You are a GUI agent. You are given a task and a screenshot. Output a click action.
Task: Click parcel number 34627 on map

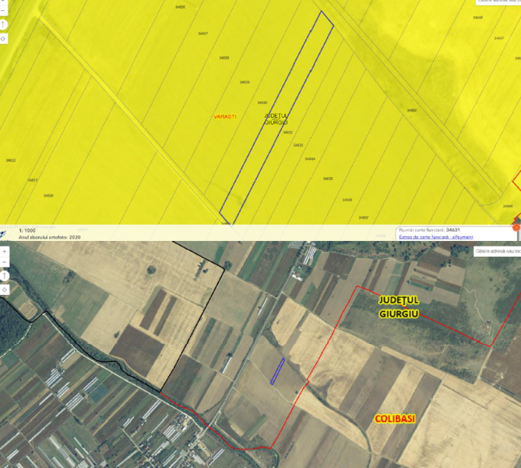pos(202,34)
